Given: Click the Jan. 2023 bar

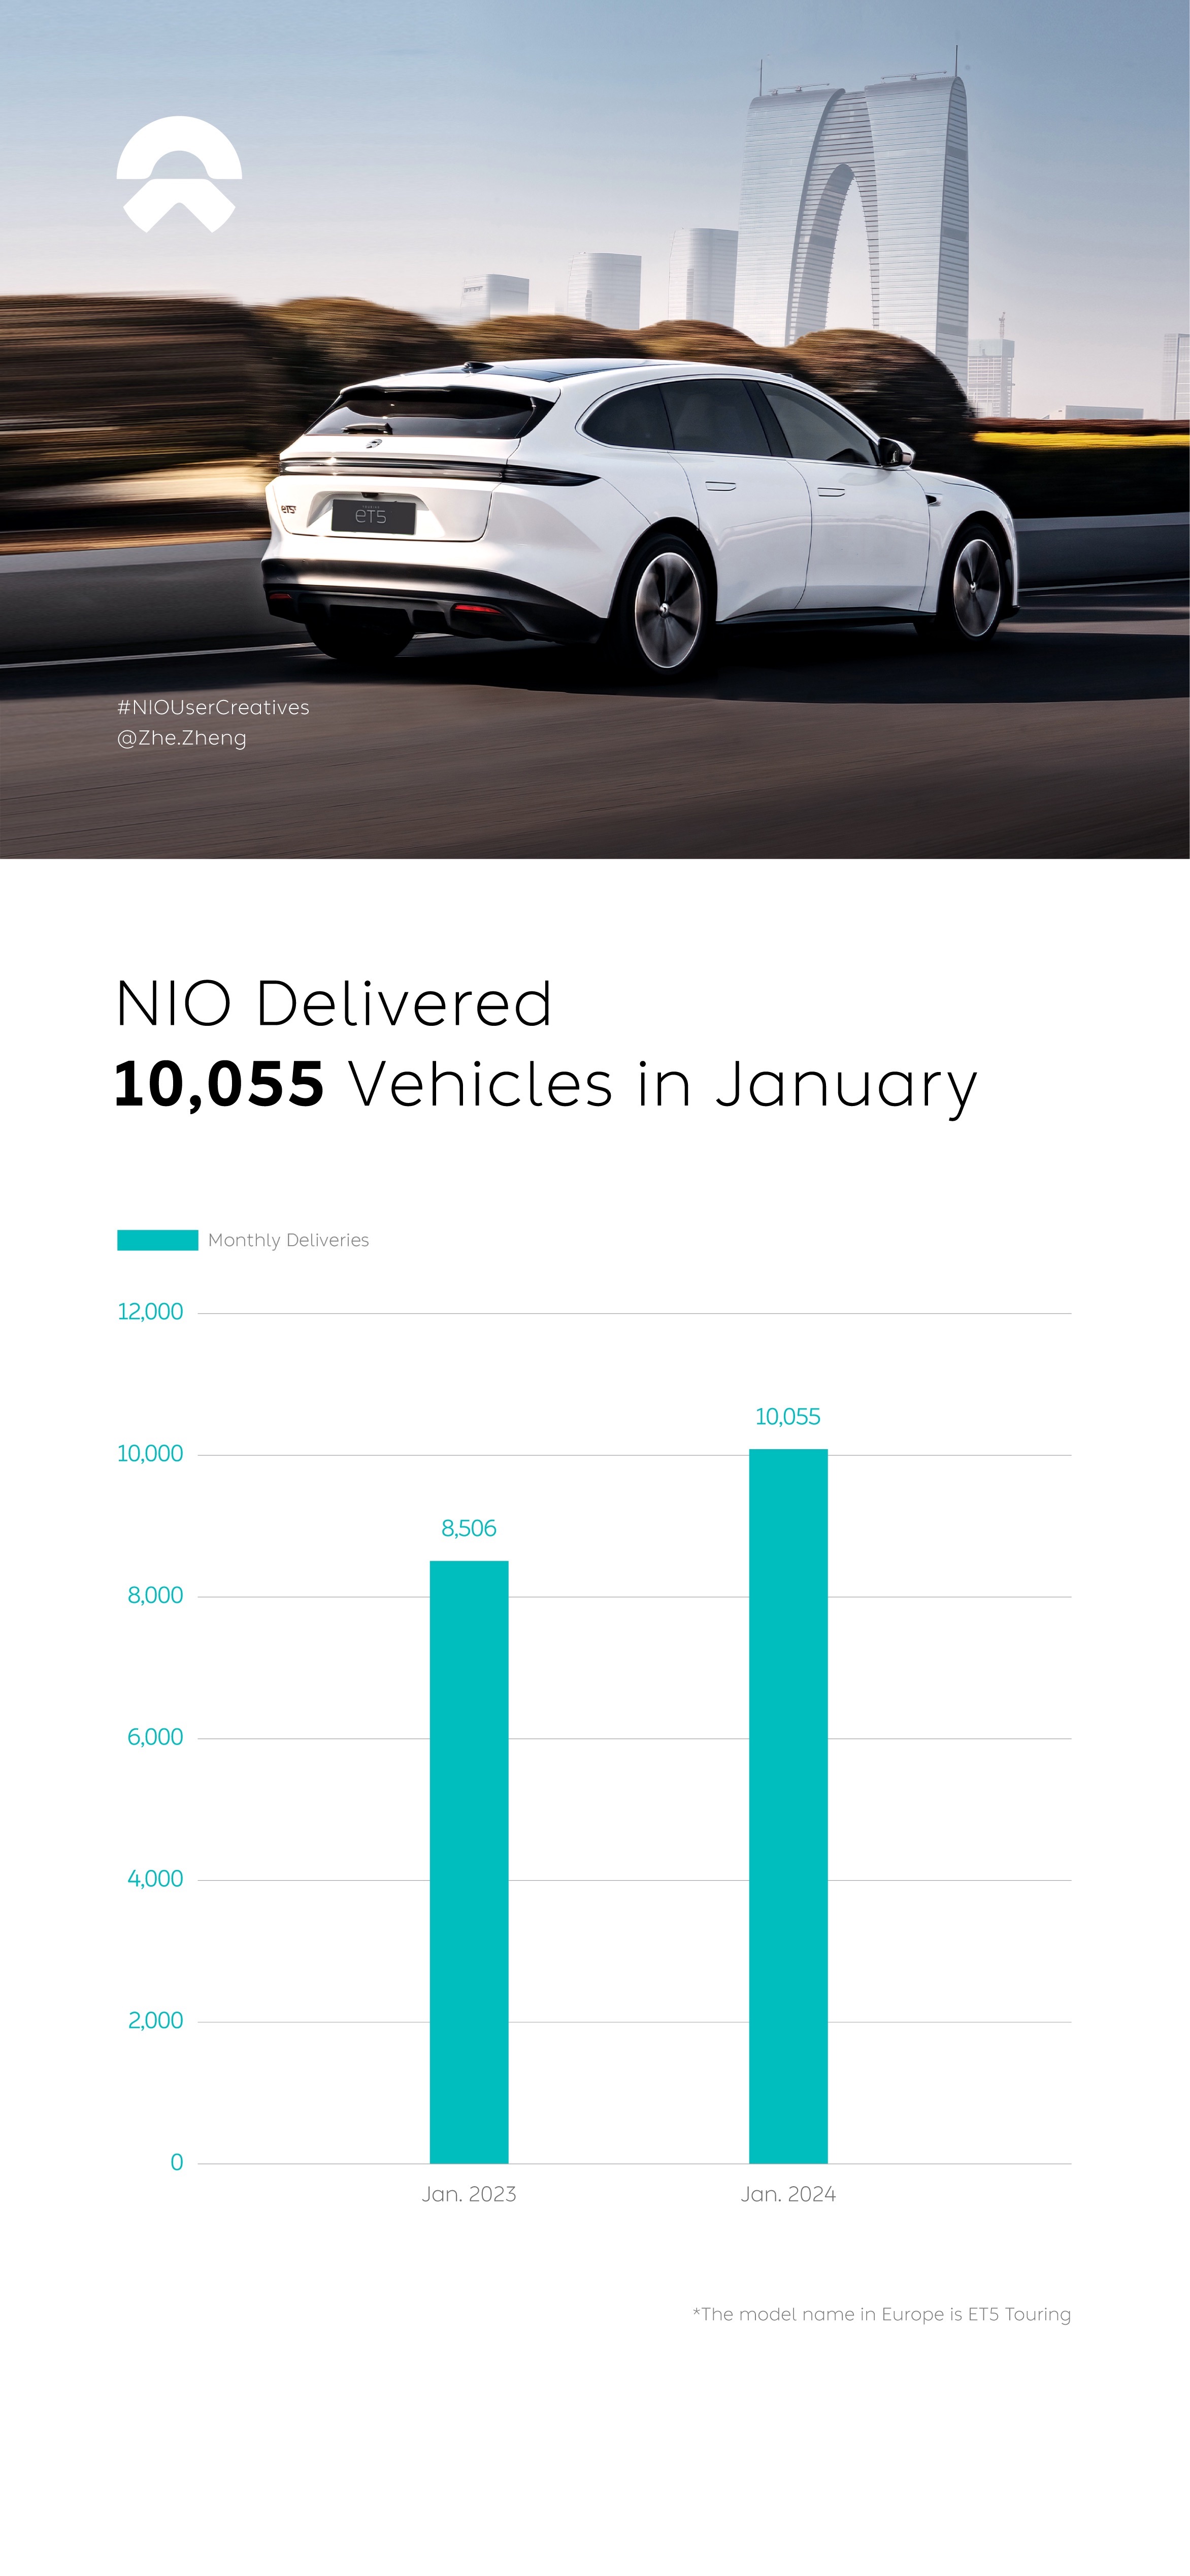Looking at the screenshot, I should [469, 1862].
